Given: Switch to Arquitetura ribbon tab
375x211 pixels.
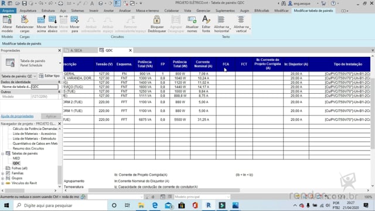Looking at the screenshot, I should (28, 11).
